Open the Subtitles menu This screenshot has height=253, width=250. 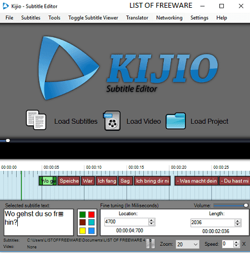pyautogui.click(x=31, y=18)
